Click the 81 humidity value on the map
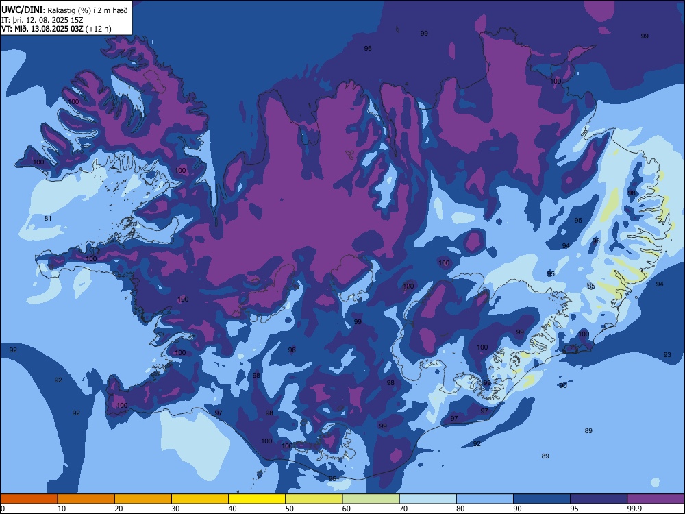This screenshot has height=514, width=685. (x=48, y=218)
